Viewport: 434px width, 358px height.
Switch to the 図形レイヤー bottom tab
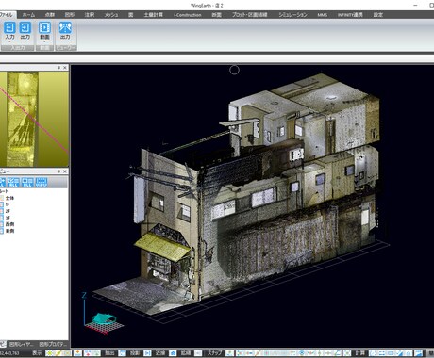21,344
